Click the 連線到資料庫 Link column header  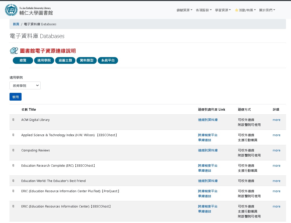pyautogui.click(x=212, y=109)
